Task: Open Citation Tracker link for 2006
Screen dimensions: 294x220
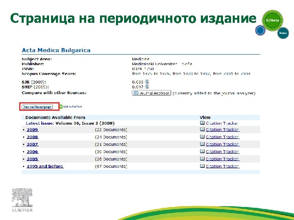Action: 223,152
